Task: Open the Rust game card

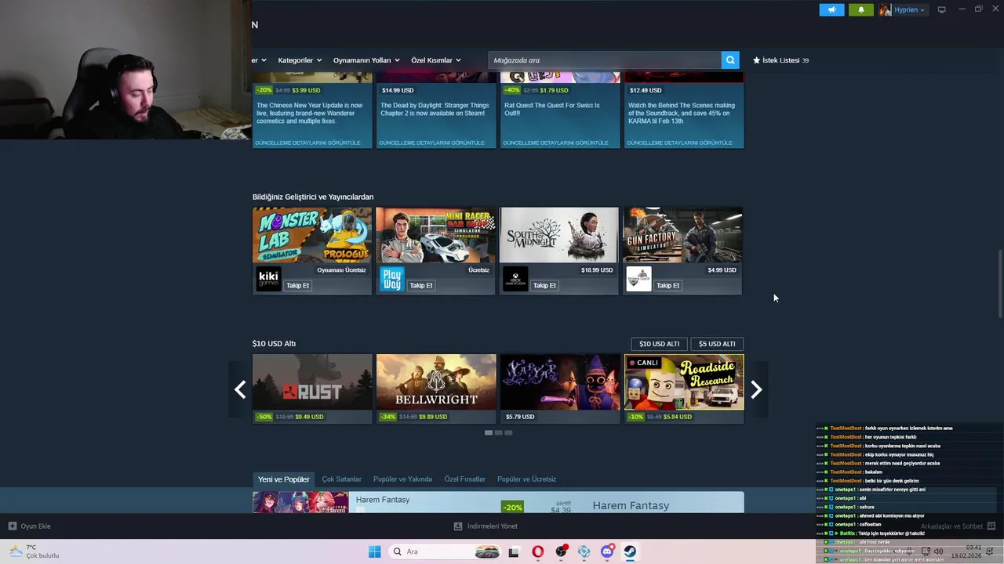Action: coord(312,389)
